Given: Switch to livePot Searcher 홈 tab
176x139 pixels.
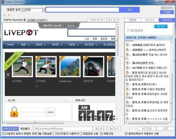Looking at the screenshot, I should click(14, 20).
